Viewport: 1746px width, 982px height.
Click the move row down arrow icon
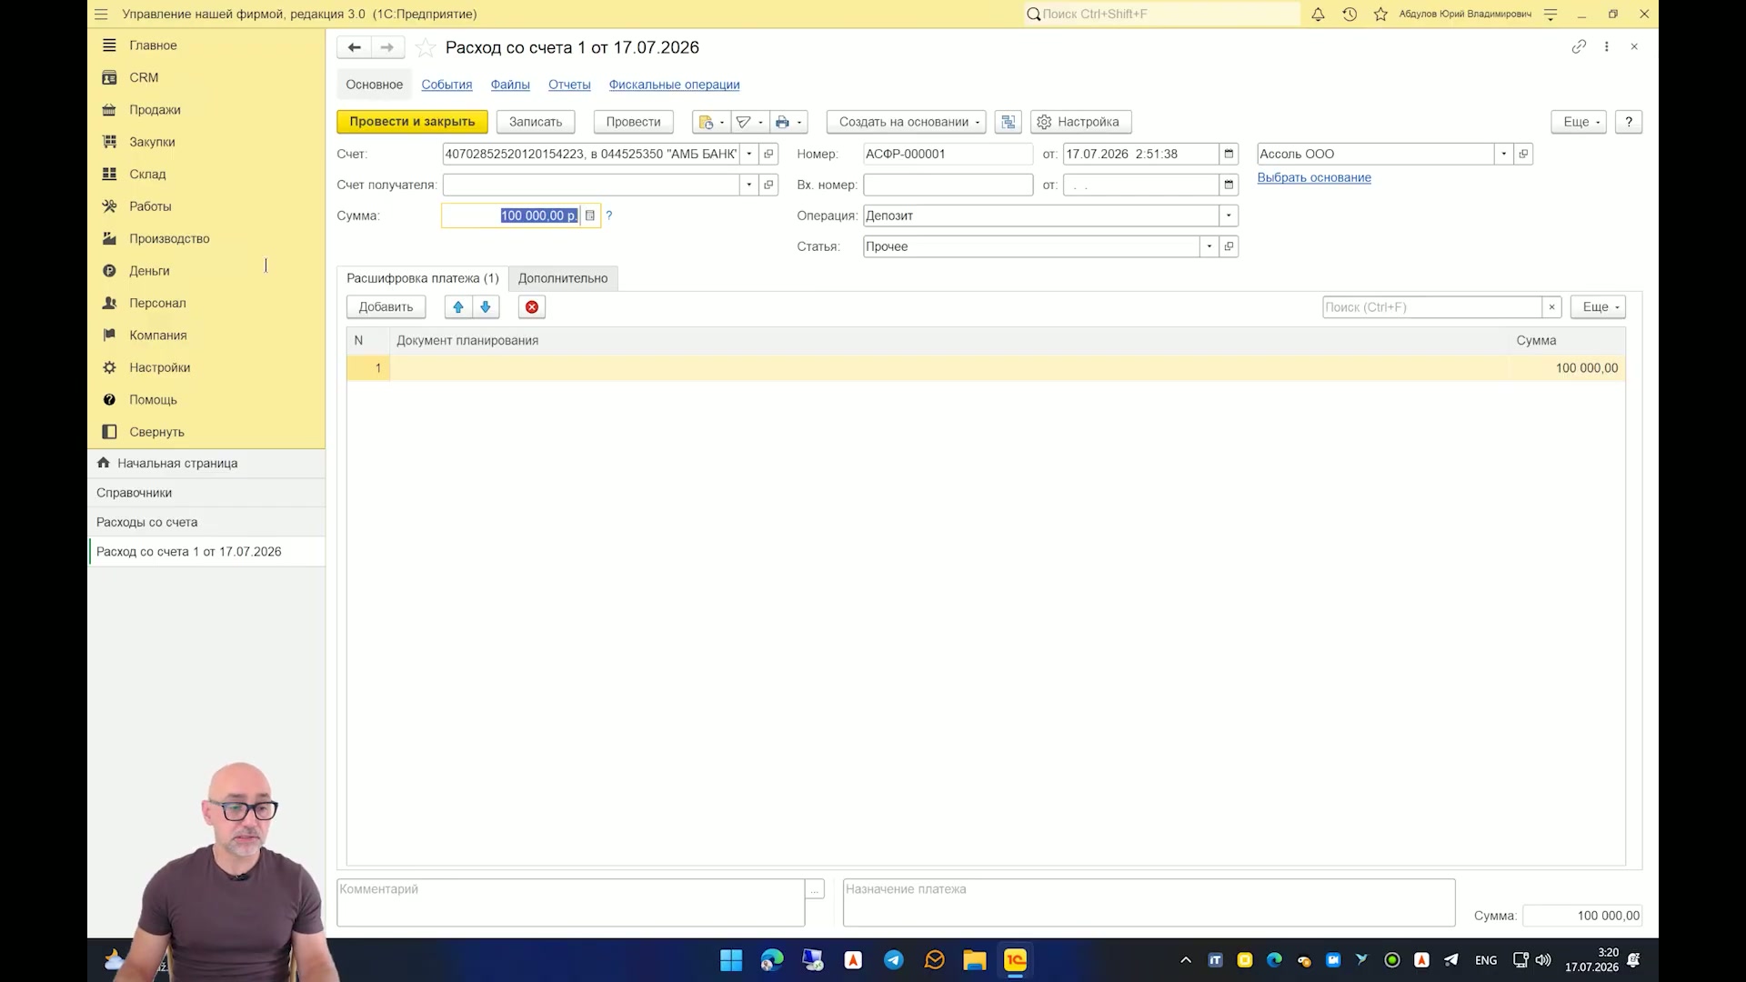tap(486, 307)
